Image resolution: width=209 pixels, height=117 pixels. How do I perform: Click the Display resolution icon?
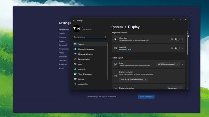point(115,76)
